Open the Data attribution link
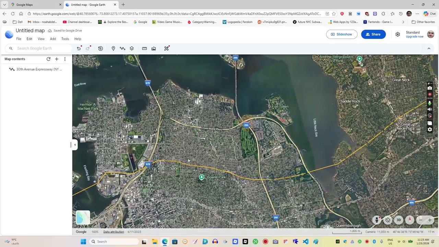 [x=114, y=232]
